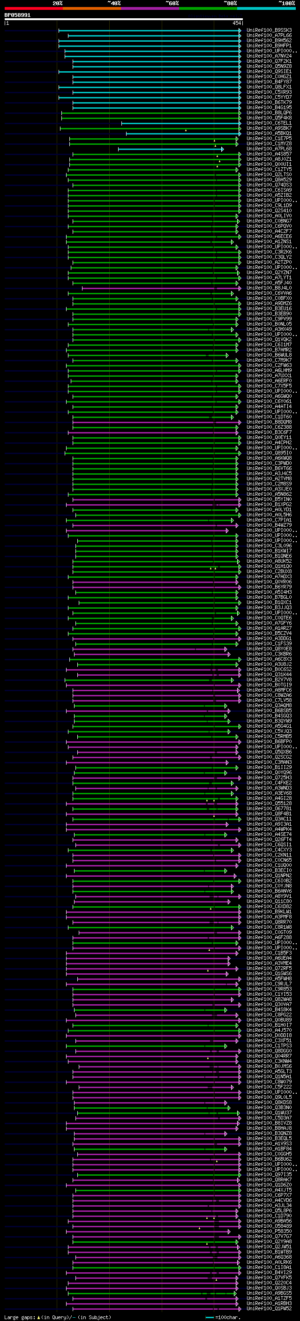Click the UniRef100_A3HX49 label
Screen dimensions: 300x1321
[269, 329]
